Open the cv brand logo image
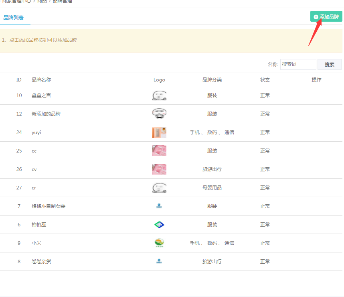 point(159,169)
